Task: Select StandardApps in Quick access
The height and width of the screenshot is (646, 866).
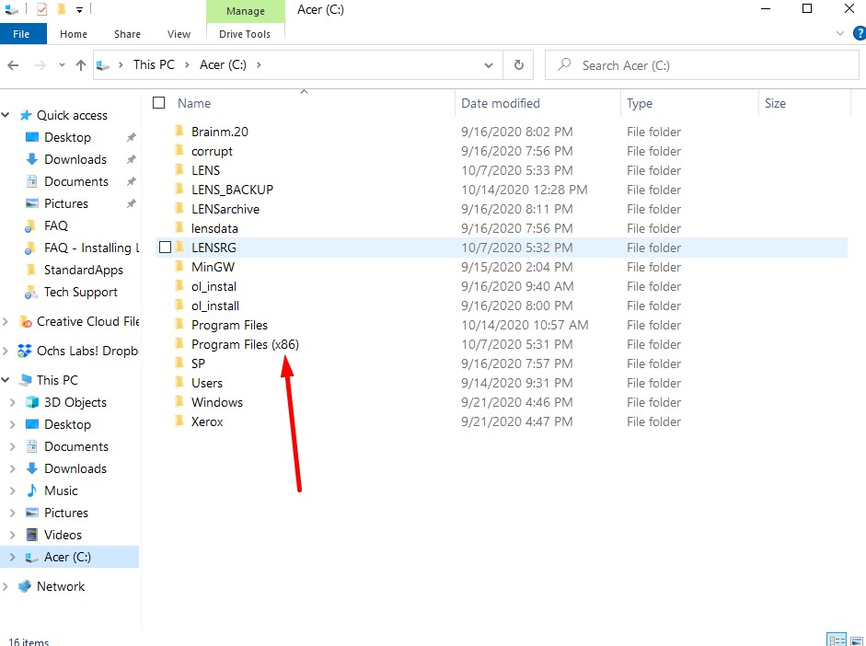Action: click(84, 270)
